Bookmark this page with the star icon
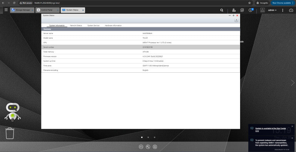This screenshot has width=296, height=152. (x=249, y=3)
